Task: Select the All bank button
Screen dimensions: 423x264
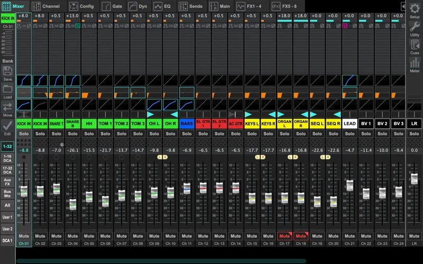Action: pos(7,205)
